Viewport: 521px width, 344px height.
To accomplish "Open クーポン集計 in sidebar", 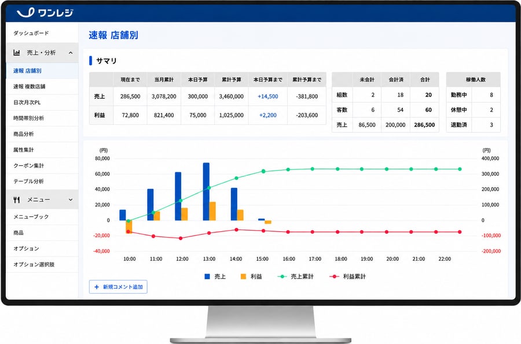I will [x=42, y=165].
